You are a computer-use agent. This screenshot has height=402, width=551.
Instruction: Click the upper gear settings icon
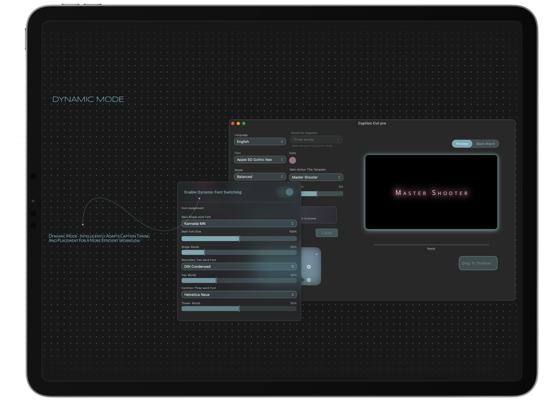click(309, 267)
